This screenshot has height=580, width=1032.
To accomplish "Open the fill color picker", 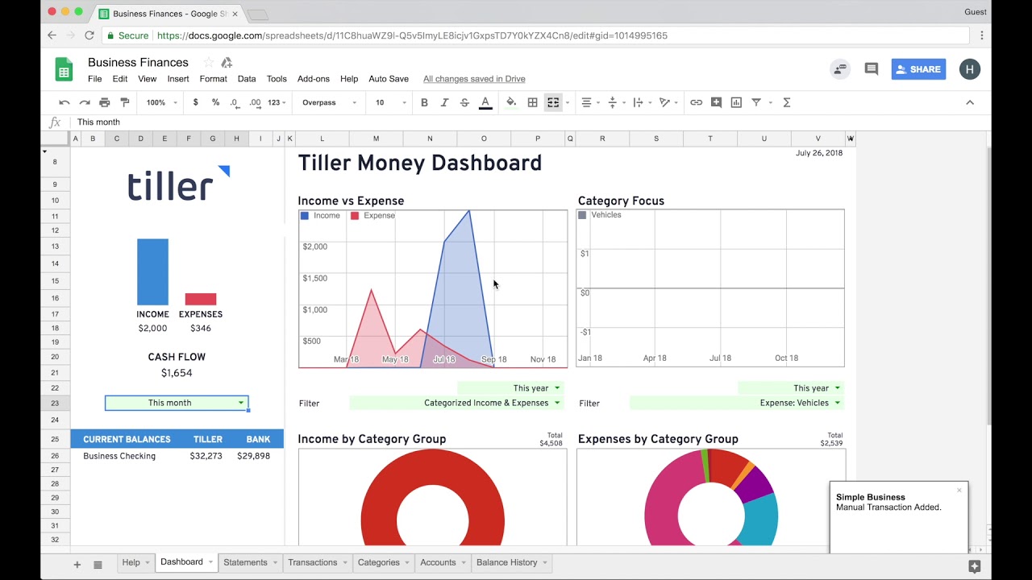I will coord(511,102).
